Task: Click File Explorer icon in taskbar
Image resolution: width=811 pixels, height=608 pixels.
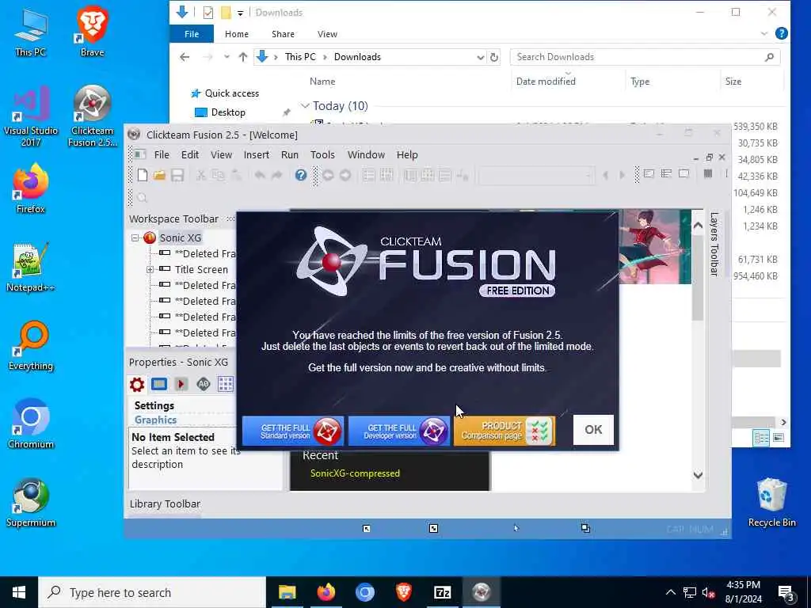Action: point(287,592)
